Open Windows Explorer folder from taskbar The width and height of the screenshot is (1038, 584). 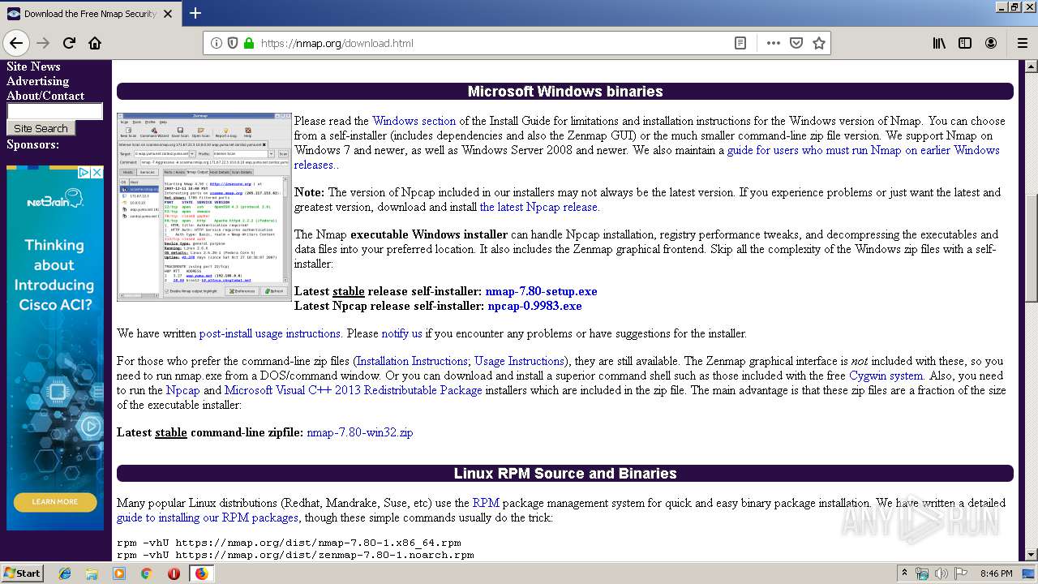click(92, 573)
